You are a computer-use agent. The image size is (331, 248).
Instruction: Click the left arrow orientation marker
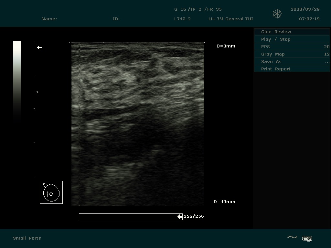tap(39, 47)
